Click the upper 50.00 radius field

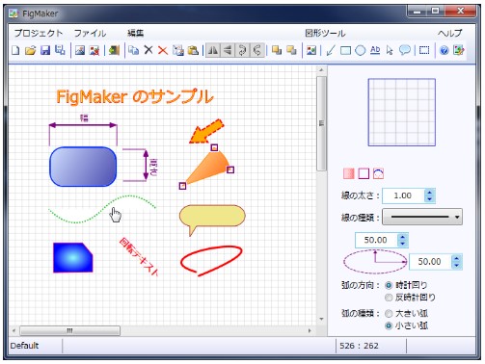pos(376,240)
